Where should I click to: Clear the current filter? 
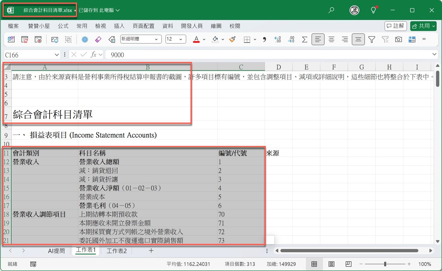(x=385, y=39)
